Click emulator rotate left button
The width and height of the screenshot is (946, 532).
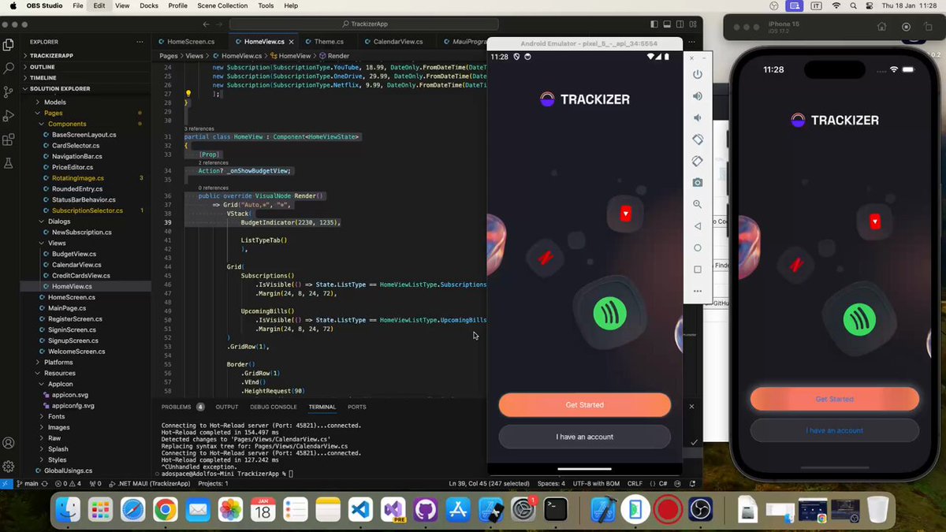[697, 140]
